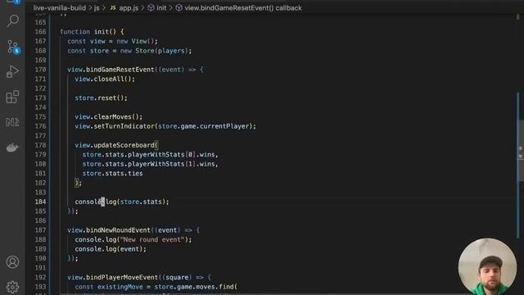This screenshot has height=295, width=524.
Task: Click line number 187 in gutter
Action: click(x=40, y=230)
